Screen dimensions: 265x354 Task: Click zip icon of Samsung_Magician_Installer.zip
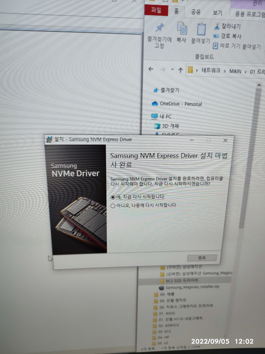[x=161, y=288]
